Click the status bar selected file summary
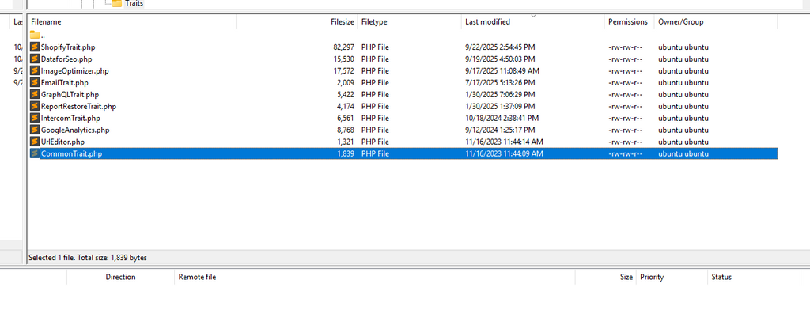 click(88, 257)
